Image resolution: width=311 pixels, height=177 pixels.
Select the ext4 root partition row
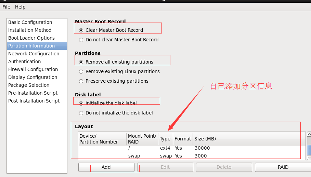click(x=192, y=148)
